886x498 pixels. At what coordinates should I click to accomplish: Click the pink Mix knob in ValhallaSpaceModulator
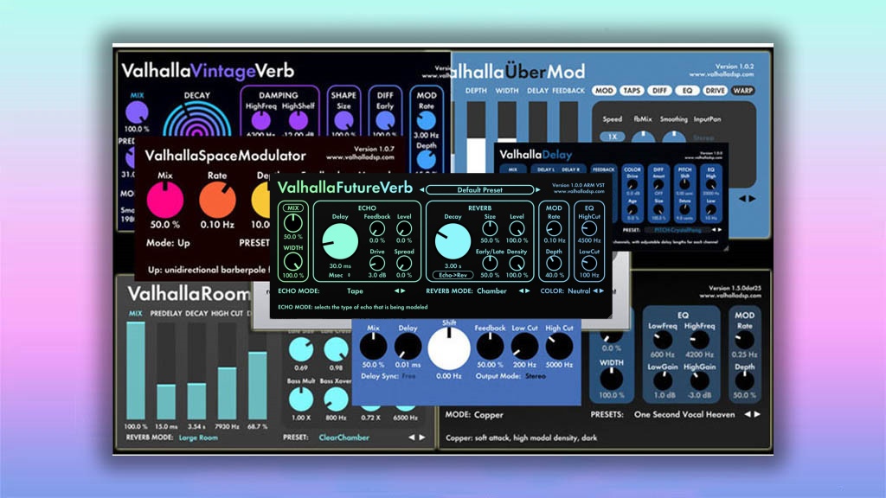(x=165, y=201)
